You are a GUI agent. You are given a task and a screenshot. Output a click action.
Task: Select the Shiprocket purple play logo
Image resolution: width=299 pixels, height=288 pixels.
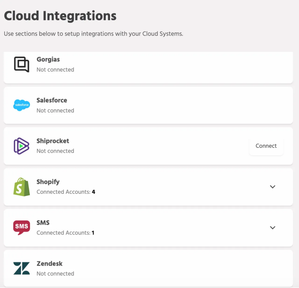(x=21, y=146)
